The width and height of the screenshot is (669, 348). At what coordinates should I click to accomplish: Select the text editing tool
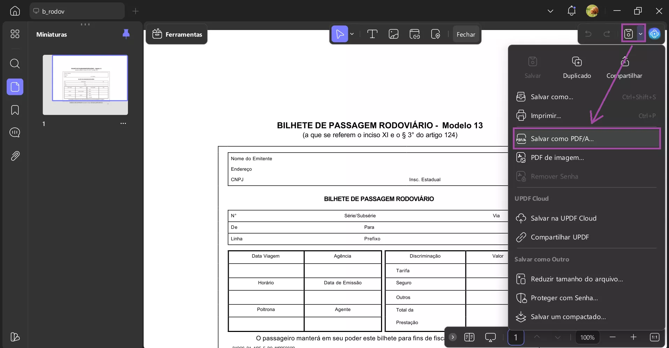372,34
